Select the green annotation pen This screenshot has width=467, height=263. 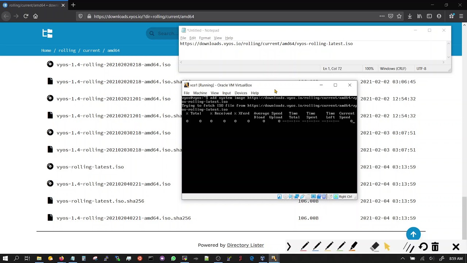tap(341, 247)
